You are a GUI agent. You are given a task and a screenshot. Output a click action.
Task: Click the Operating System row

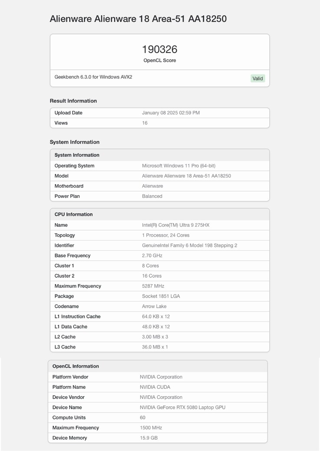pos(160,166)
